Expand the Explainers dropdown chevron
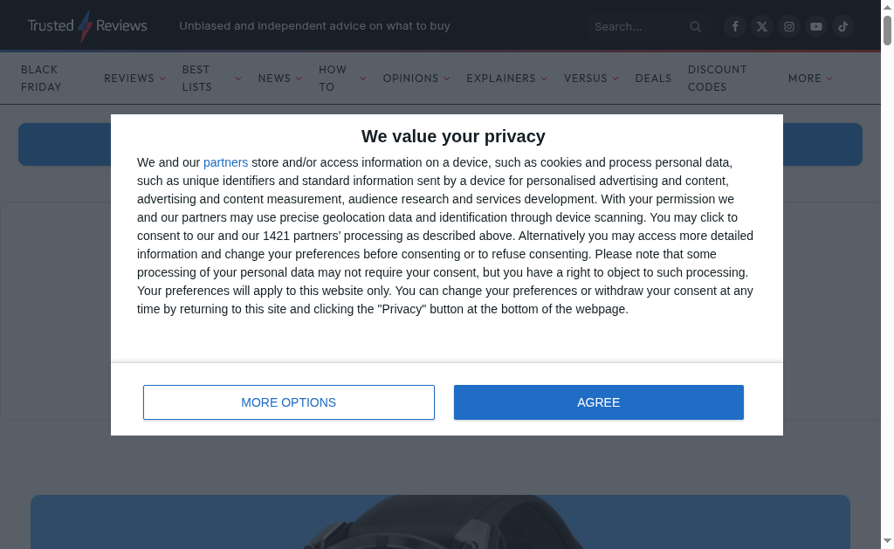This screenshot has width=894, height=549. pyautogui.click(x=544, y=79)
